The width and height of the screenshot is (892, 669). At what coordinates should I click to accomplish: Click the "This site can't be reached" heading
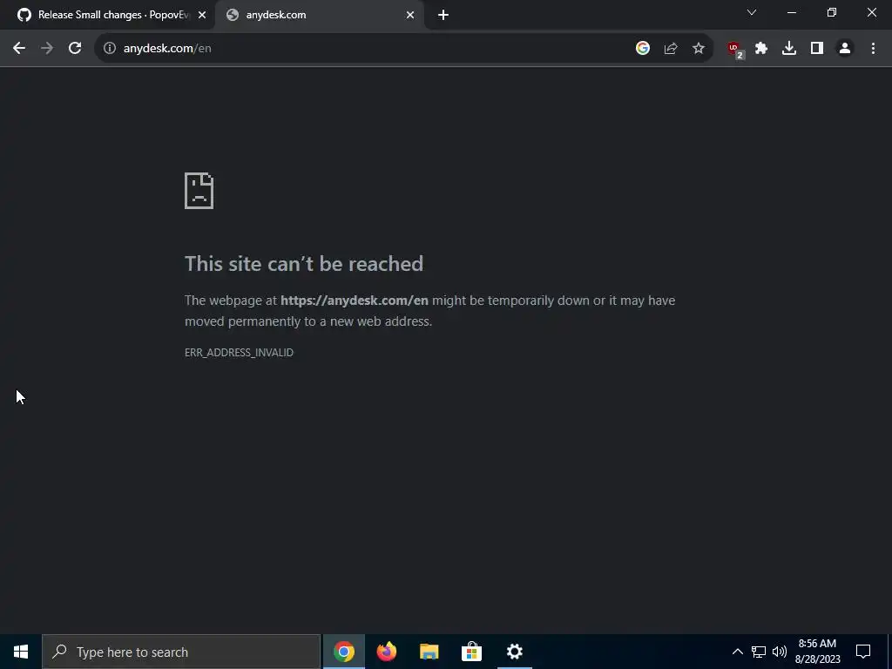tap(304, 263)
